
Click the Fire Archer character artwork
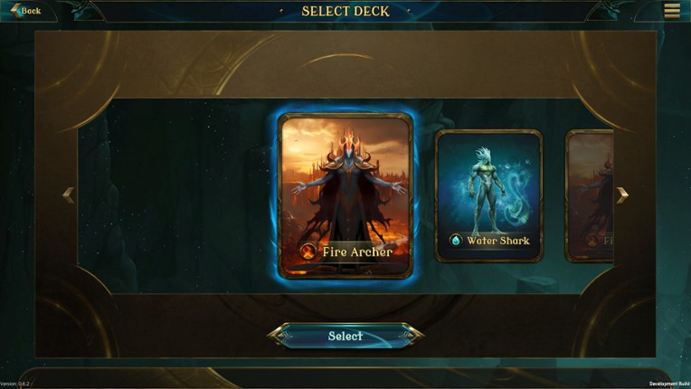[346, 189]
